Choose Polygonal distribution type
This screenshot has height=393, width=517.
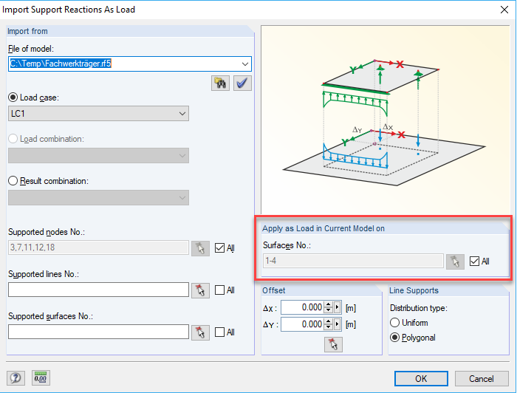[x=394, y=338]
